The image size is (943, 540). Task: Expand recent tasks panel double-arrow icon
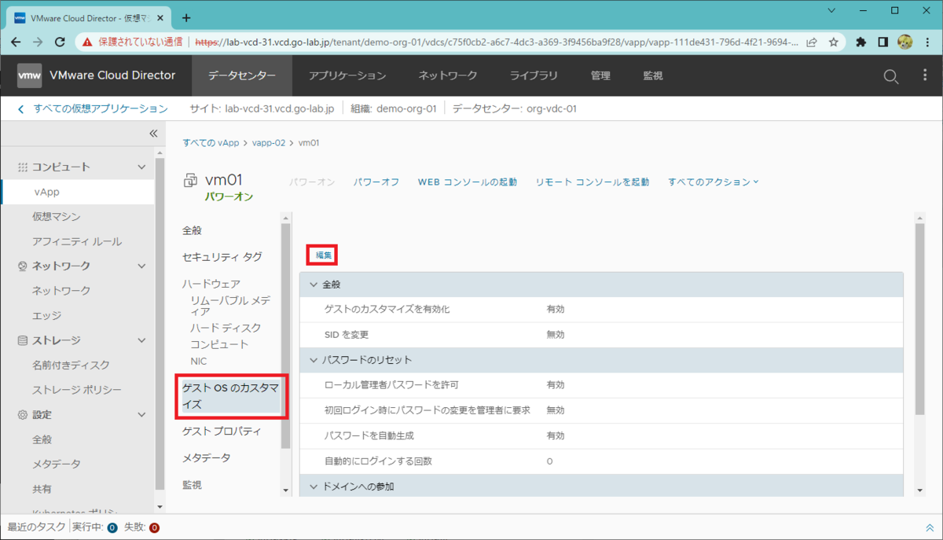pyautogui.click(x=930, y=527)
